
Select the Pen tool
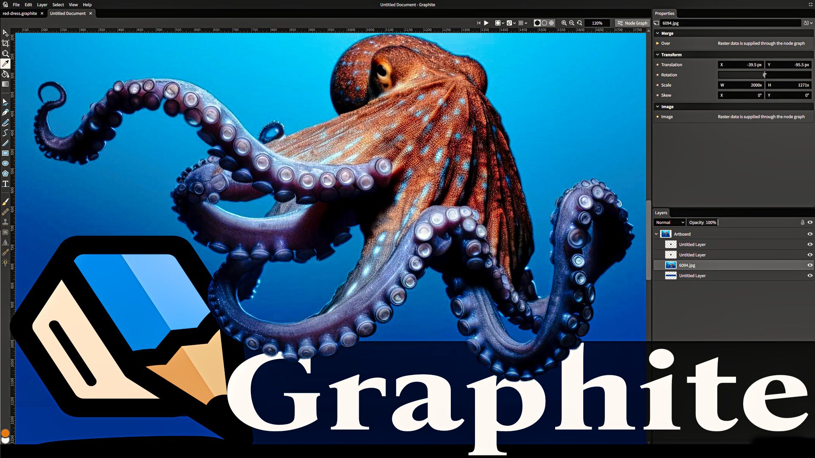(6, 112)
